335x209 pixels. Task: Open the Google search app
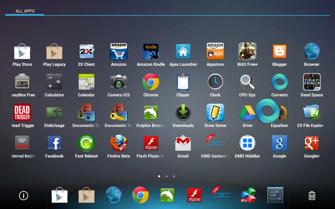(x=280, y=143)
